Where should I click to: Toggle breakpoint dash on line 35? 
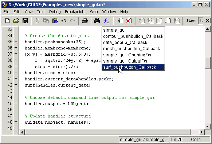point(16,41)
